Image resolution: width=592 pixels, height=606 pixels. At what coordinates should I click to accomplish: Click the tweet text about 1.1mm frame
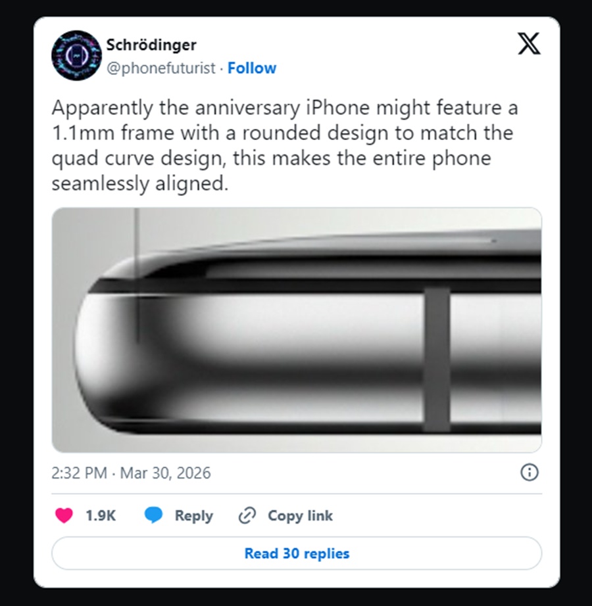285,145
